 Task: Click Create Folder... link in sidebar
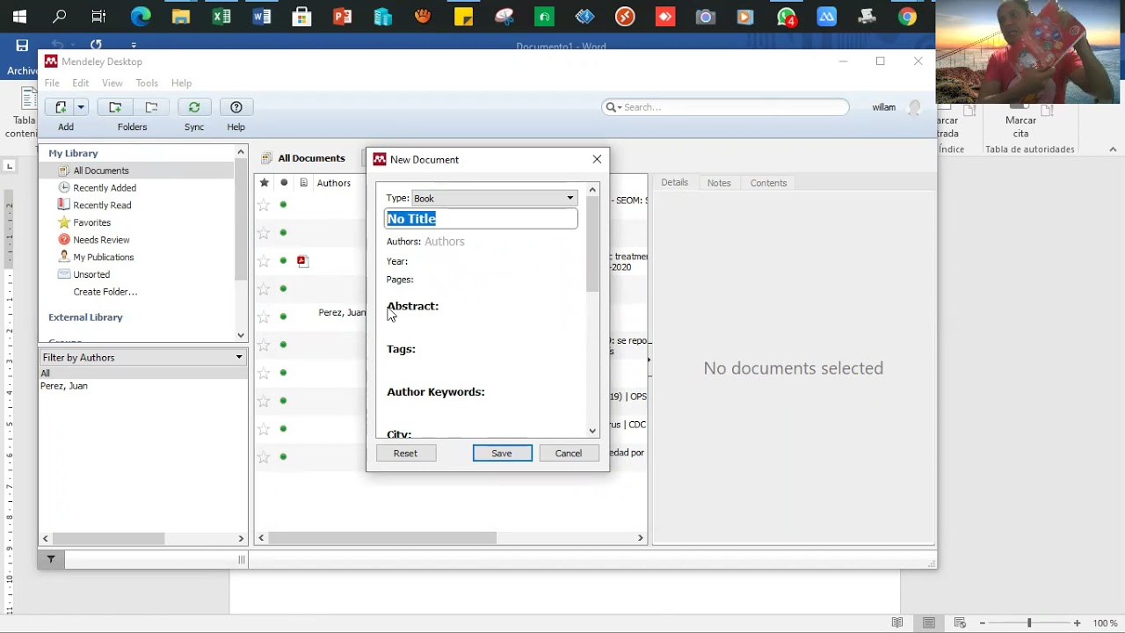(105, 292)
